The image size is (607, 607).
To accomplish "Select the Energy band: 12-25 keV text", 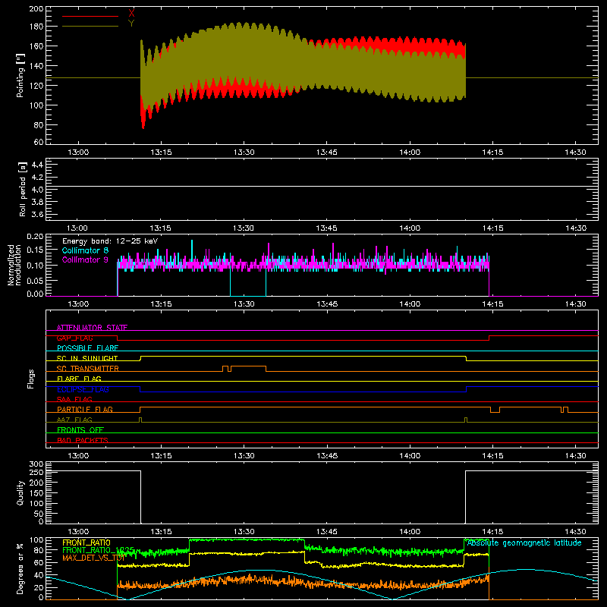I will click(110, 241).
